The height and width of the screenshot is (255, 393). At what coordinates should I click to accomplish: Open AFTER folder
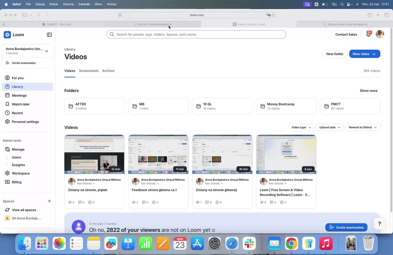(94, 106)
